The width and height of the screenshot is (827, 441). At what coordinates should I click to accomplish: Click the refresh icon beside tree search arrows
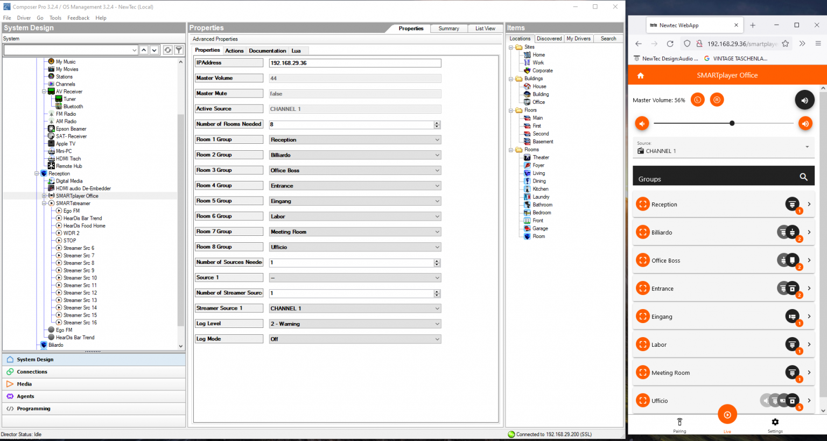pos(168,50)
